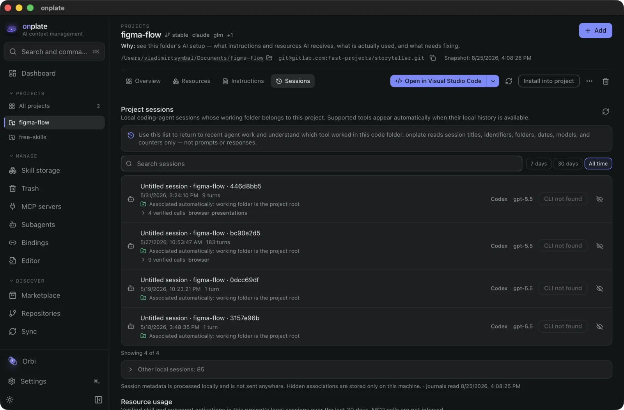Viewport: 624px width, 410px height.
Task: Switch to the Instructions tab
Action: (x=243, y=81)
